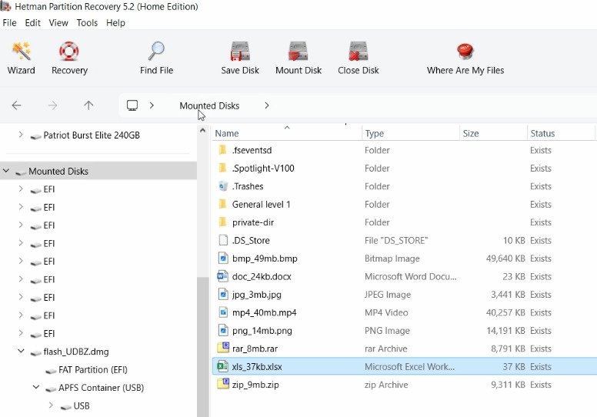The image size is (597, 417).
Task: Collapse the APFS Container (USB) node
Action: (x=36, y=387)
